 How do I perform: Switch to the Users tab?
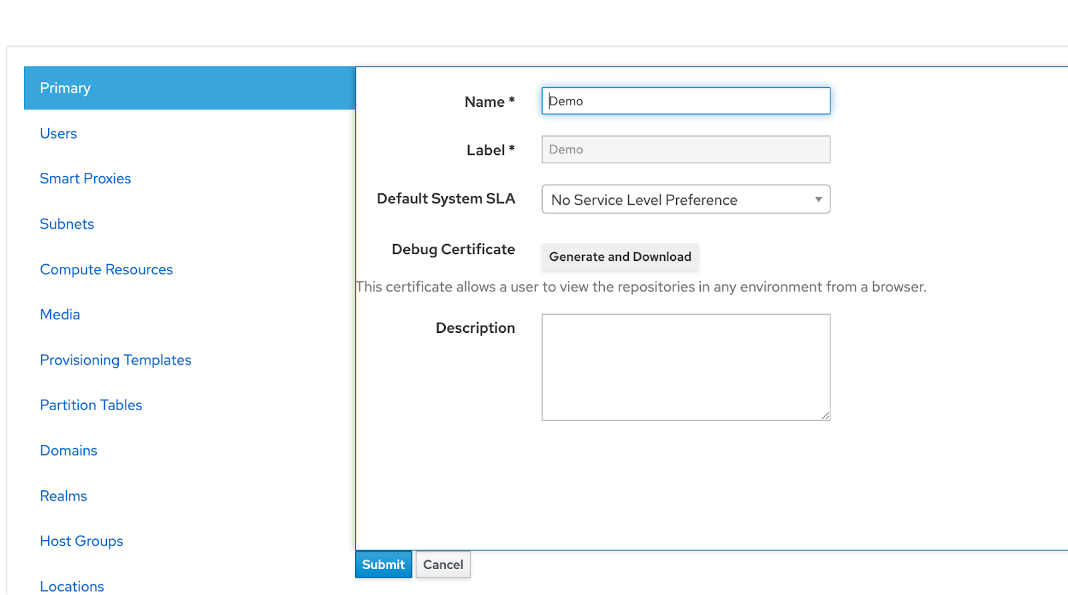click(59, 133)
